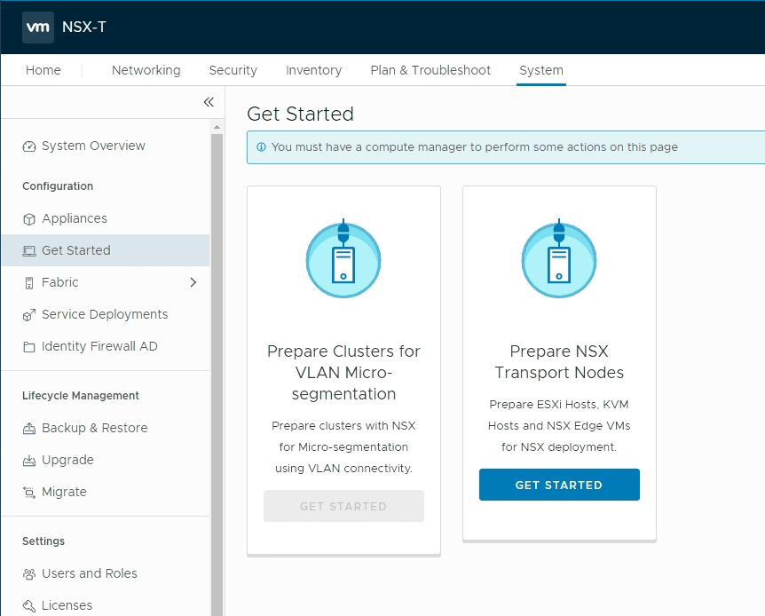Screen dimensions: 765x616
Task: Click the Users and Roles people icon
Action: 29,573
